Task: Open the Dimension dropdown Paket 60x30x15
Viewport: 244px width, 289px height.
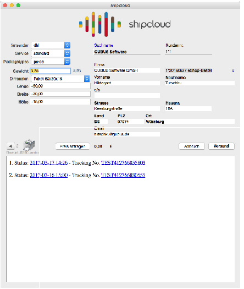Action: coord(60,79)
